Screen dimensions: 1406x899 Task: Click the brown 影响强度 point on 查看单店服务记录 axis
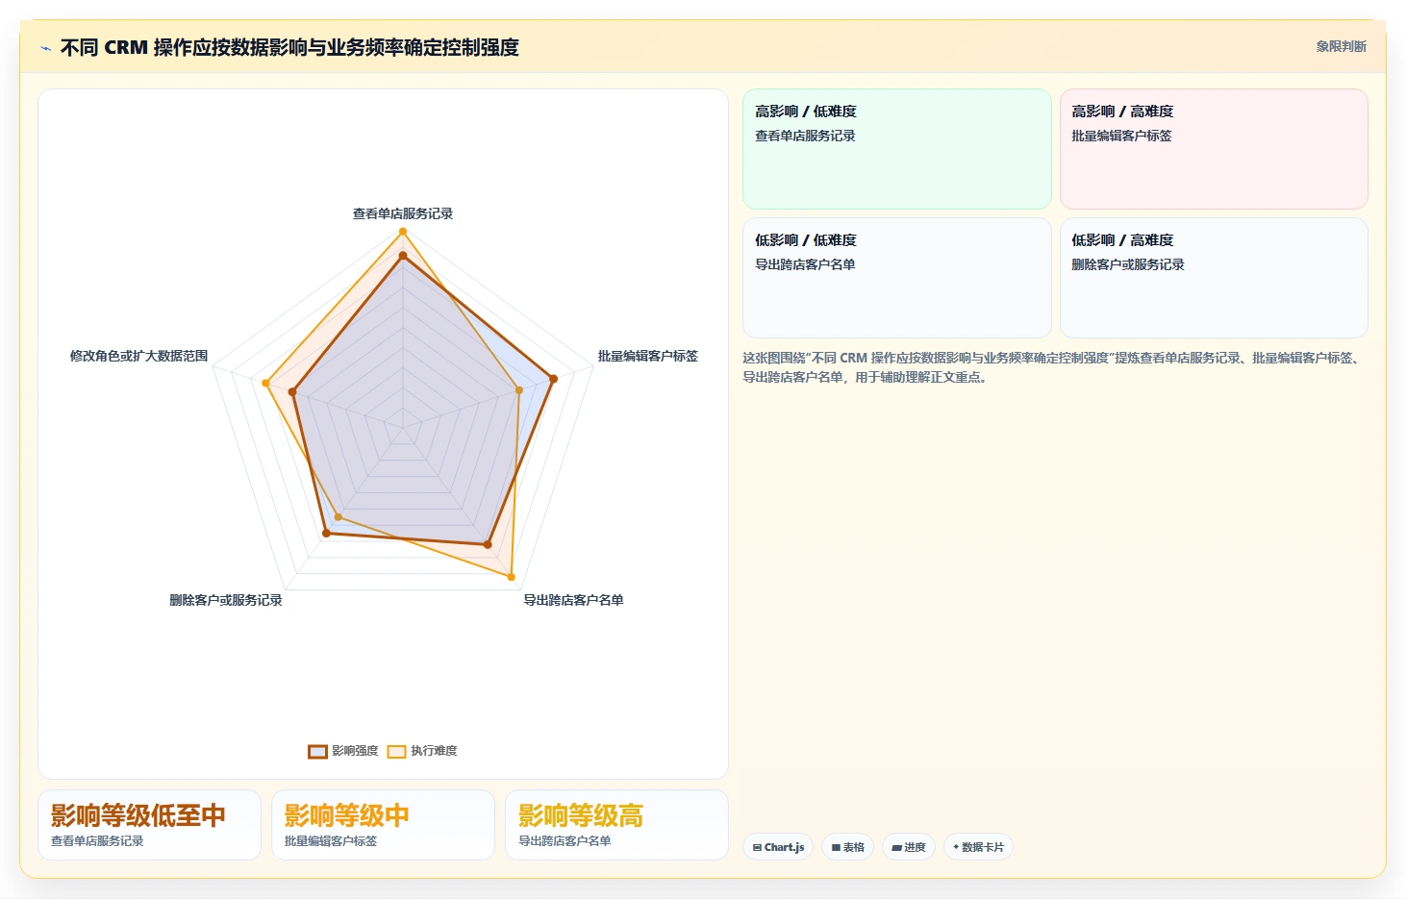click(403, 256)
